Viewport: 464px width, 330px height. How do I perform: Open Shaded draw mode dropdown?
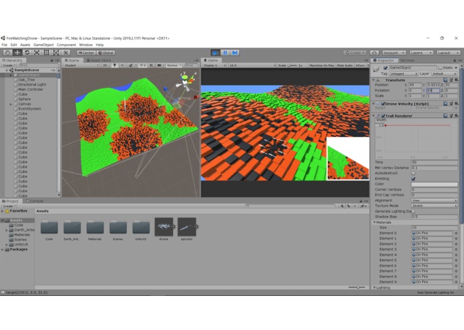pos(81,65)
